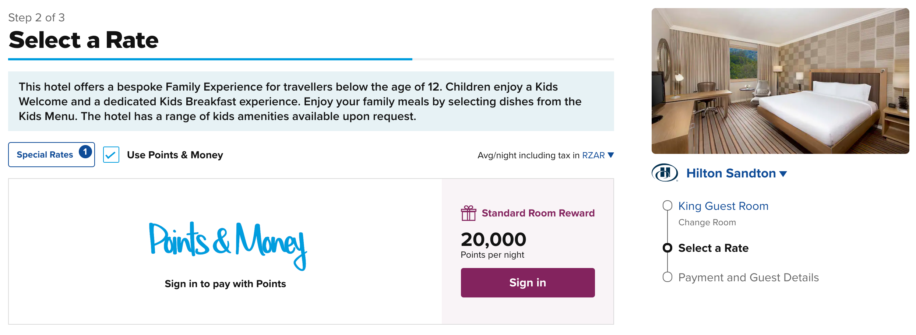Click the booking step progress bar

[x=311, y=59]
